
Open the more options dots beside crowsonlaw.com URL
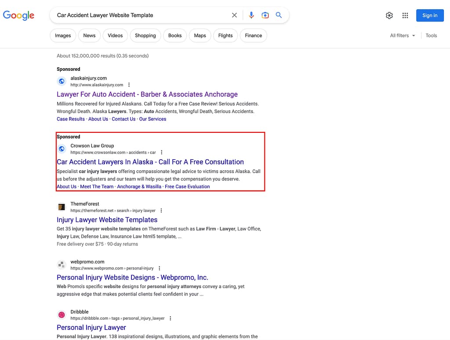(x=162, y=152)
